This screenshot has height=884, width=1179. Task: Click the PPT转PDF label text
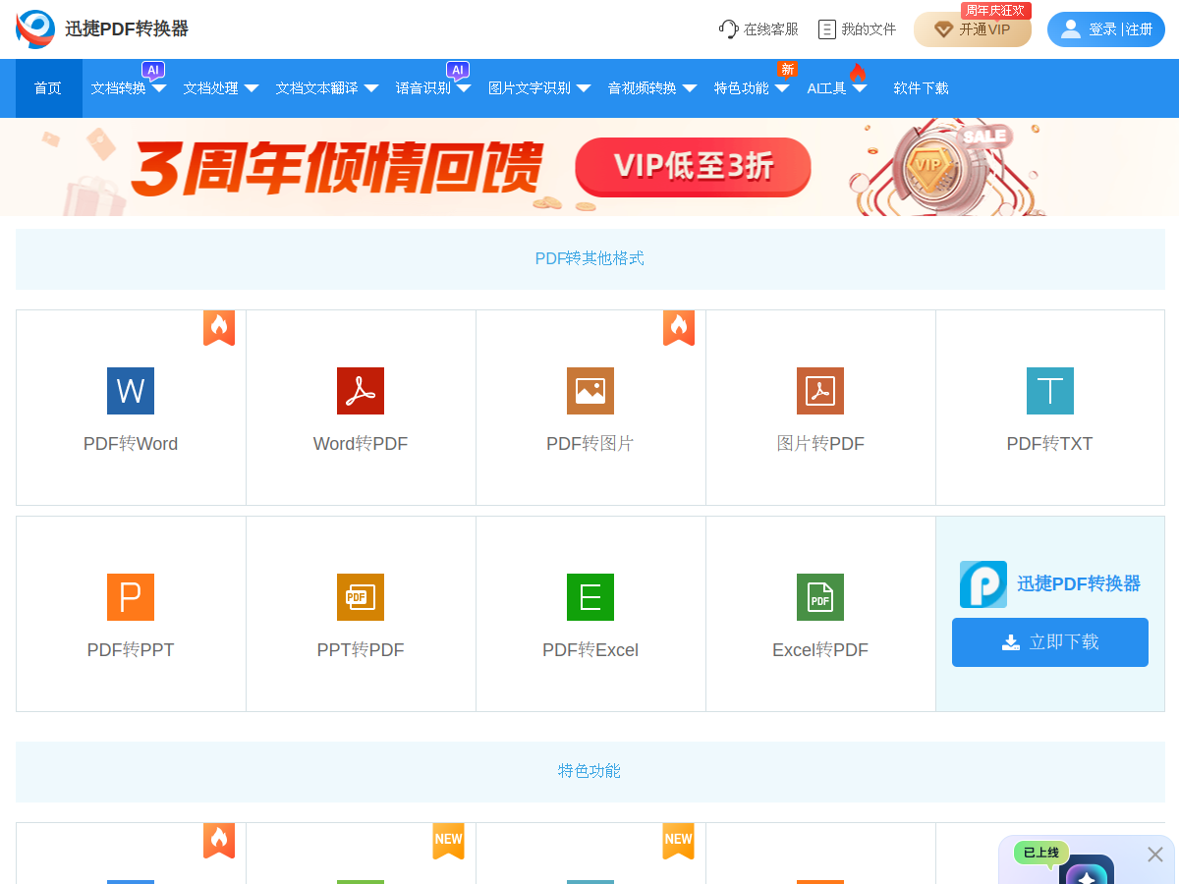coord(361,650)
